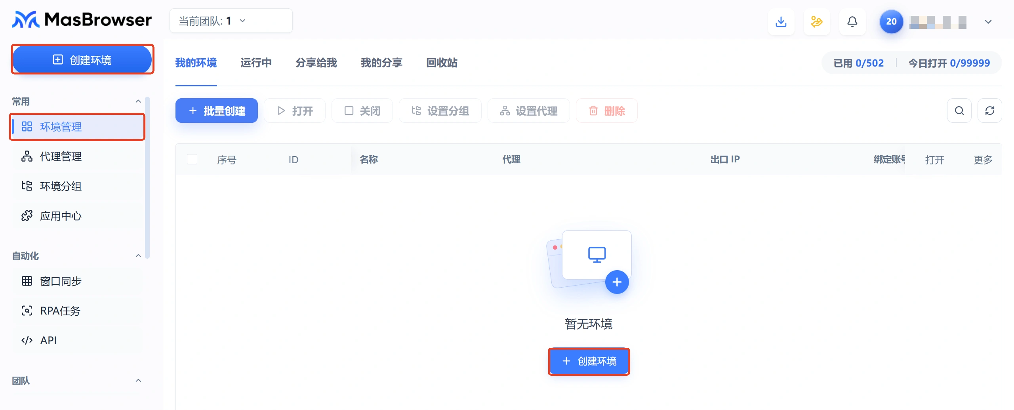1014x410 pixels.
Task: Click the 已用 0/502 usage counter
Action: 858,63
